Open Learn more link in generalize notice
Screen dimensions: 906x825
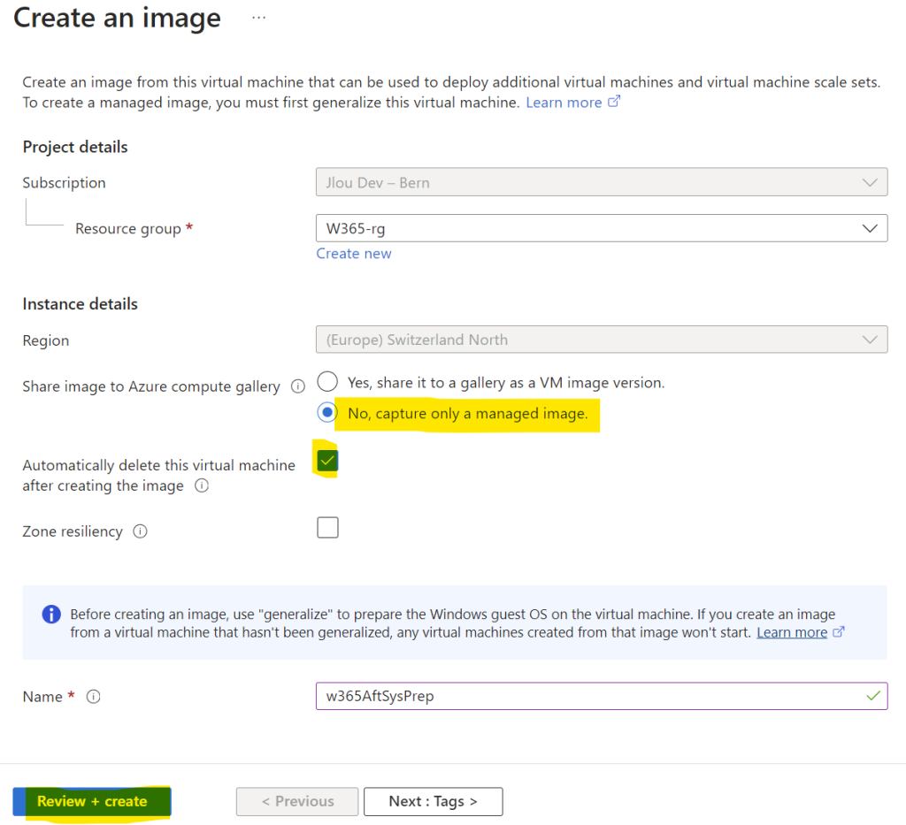(792, 633)
